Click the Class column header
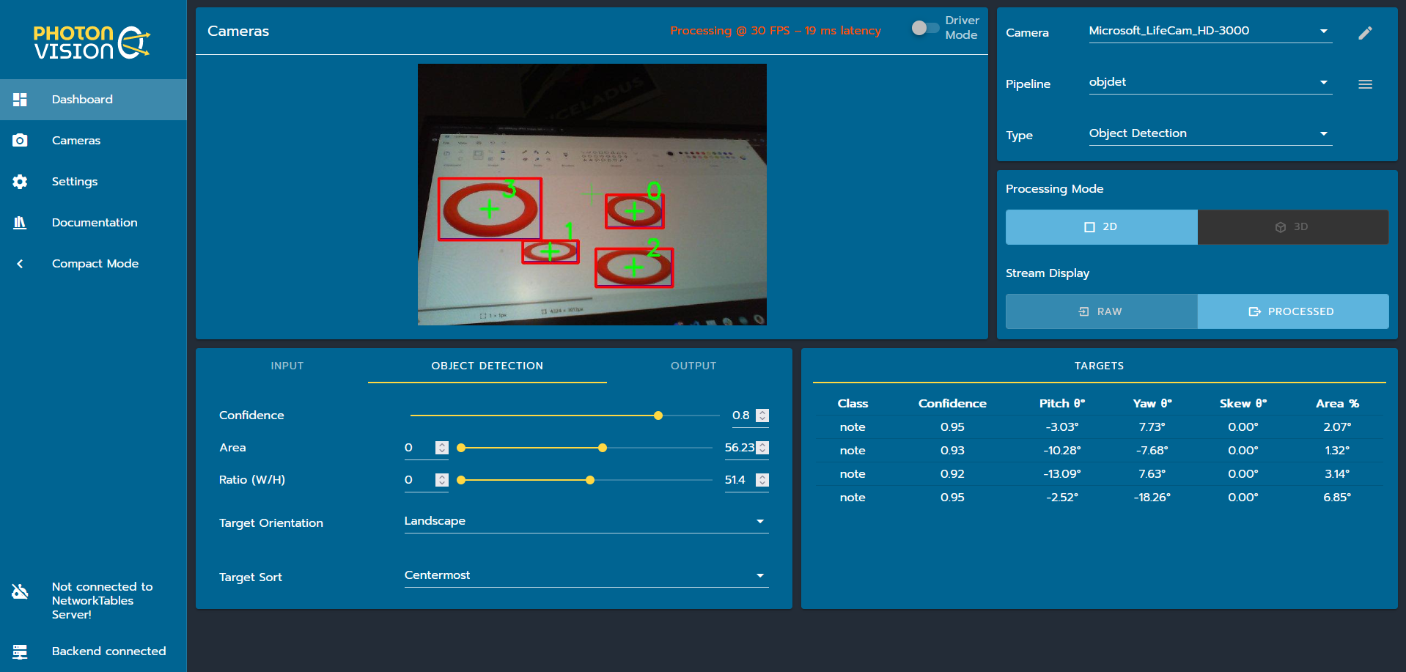This screenshot has height=672, width=1406. point(853,404)
